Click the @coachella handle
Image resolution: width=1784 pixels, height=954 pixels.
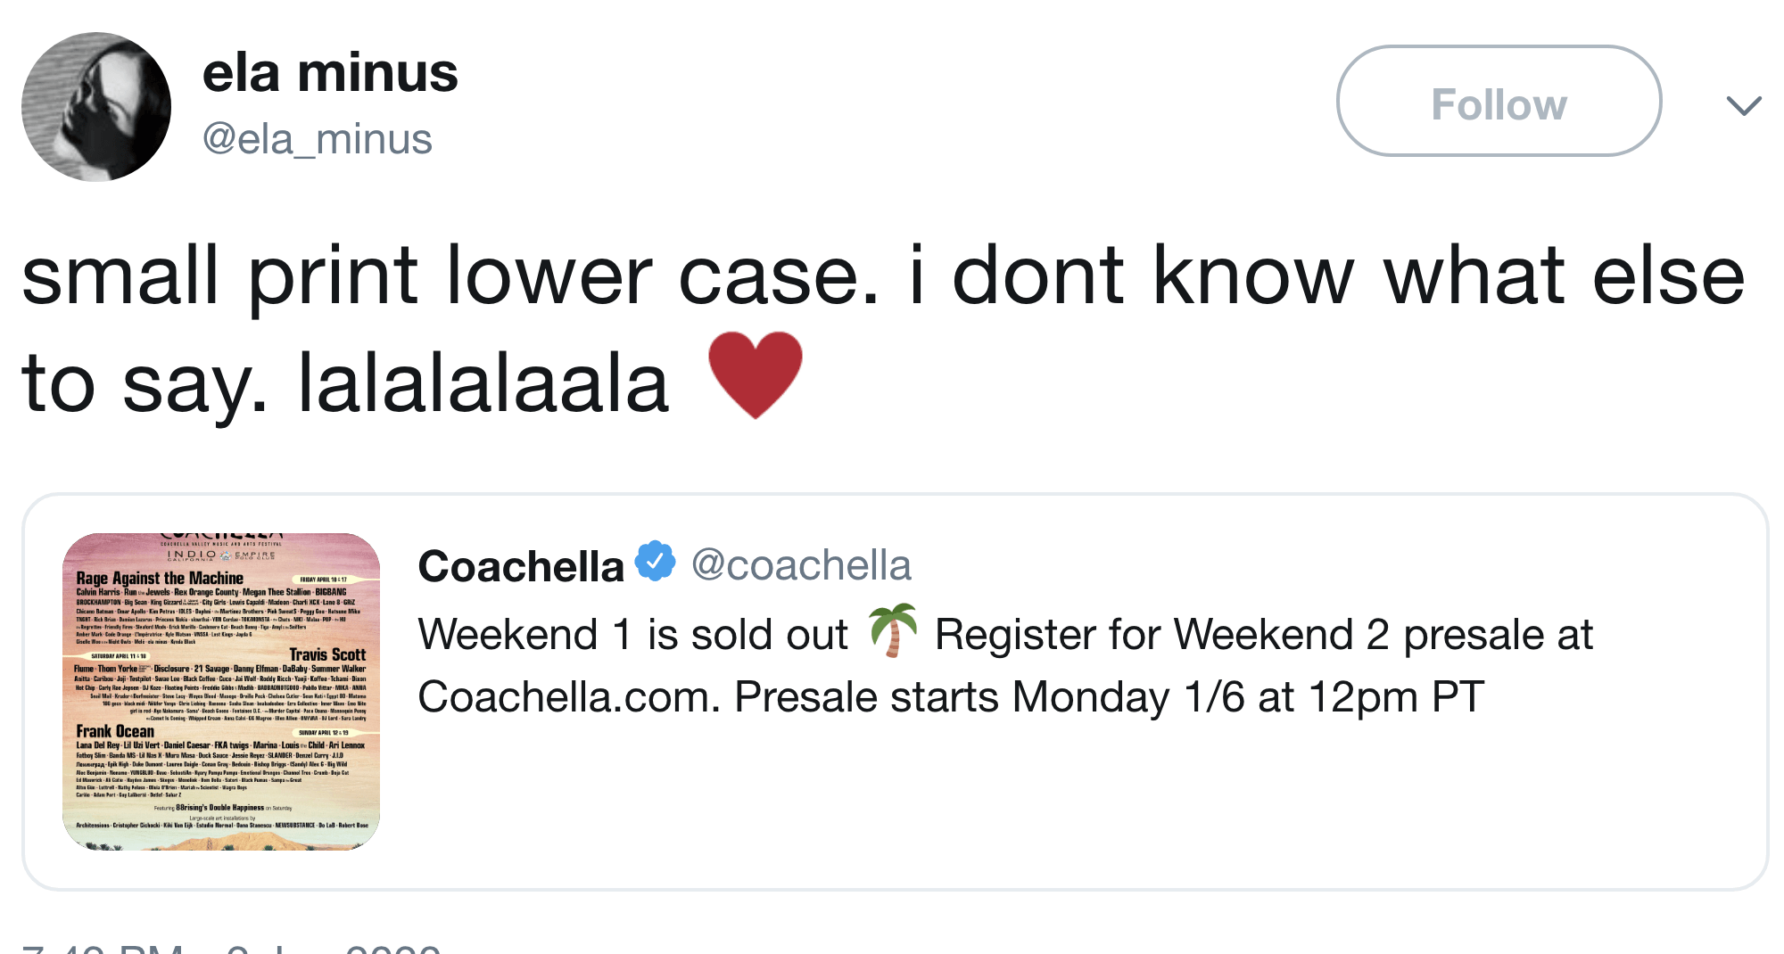(x=801, y=565)
